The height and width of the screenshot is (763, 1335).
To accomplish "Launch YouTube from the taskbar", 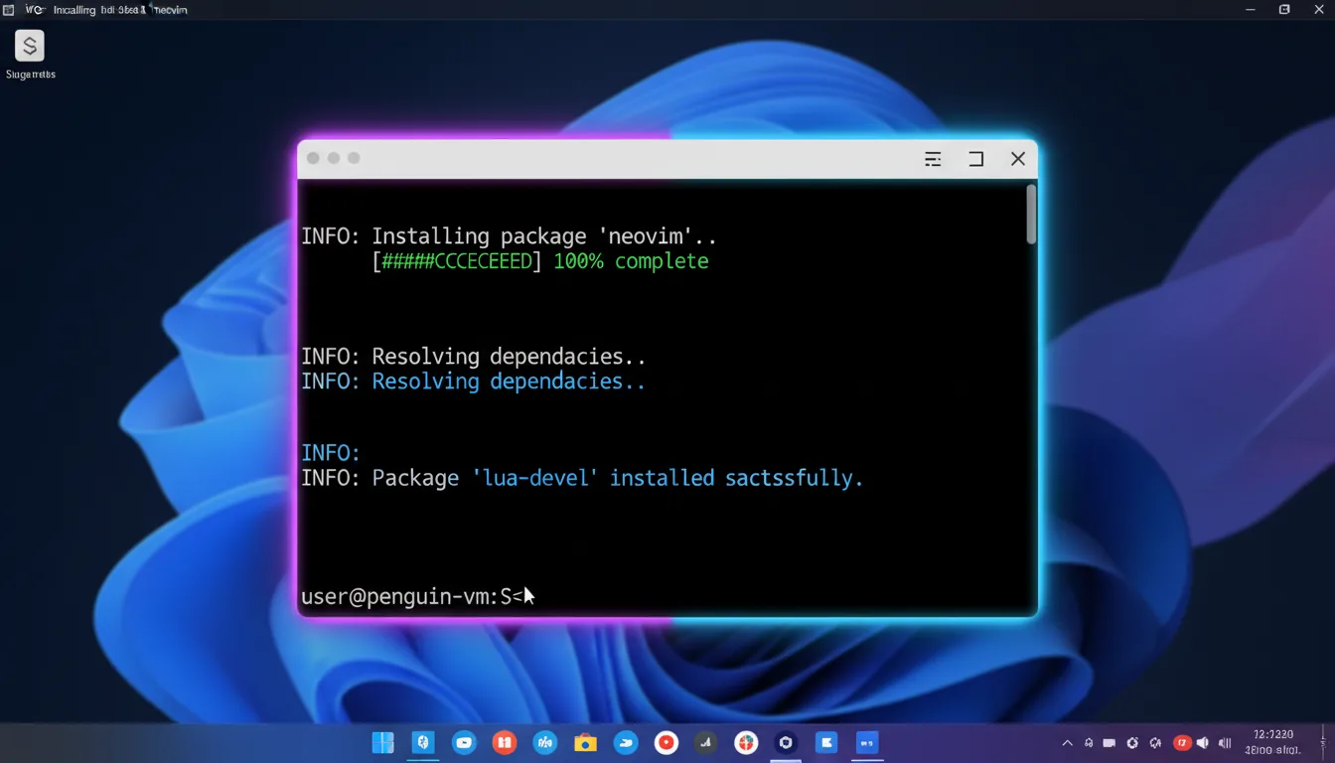I will point(464,742).
